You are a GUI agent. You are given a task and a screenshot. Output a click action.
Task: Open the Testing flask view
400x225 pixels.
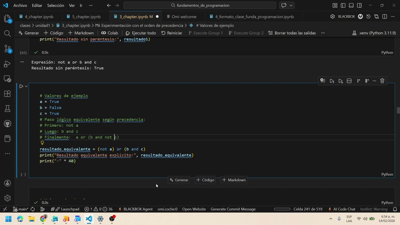[7, 108]
